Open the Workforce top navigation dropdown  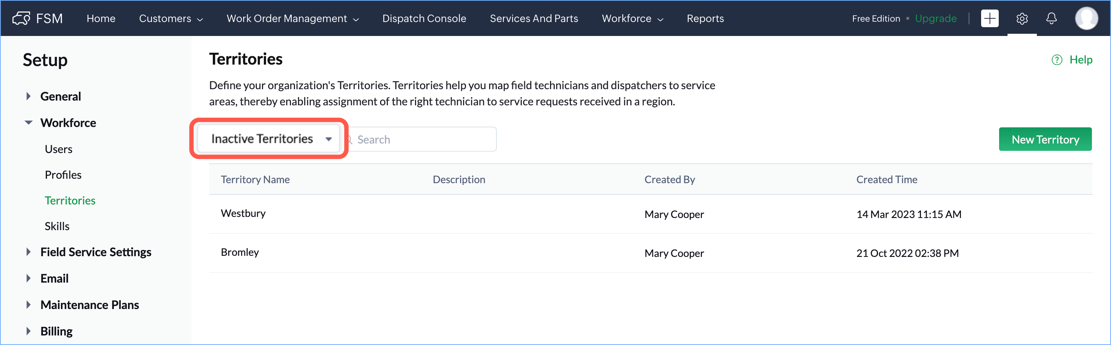pos(632,19)
